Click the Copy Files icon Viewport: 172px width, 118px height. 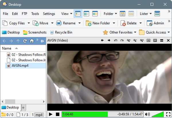point(5,23)
